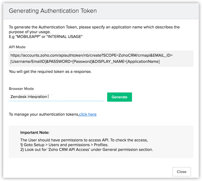Click the example line mentioning "MOBILEAPP"
The height and width of the screenshot is (181, 202).
point(45,37)
